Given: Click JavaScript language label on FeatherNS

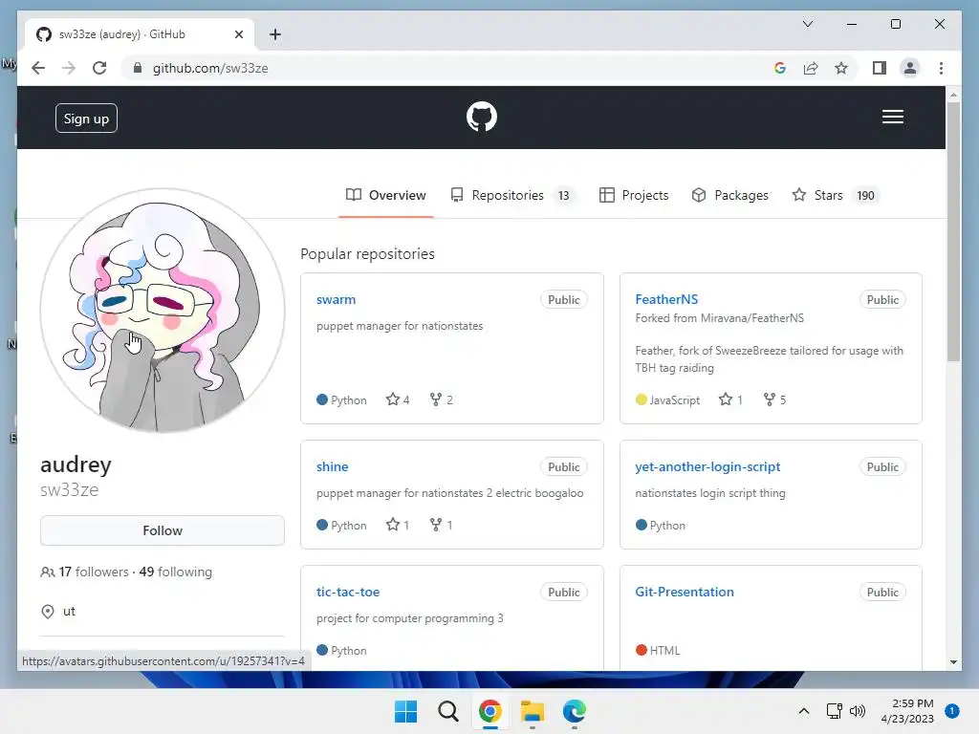Looking at the screenshot, I should coord(674,400).
